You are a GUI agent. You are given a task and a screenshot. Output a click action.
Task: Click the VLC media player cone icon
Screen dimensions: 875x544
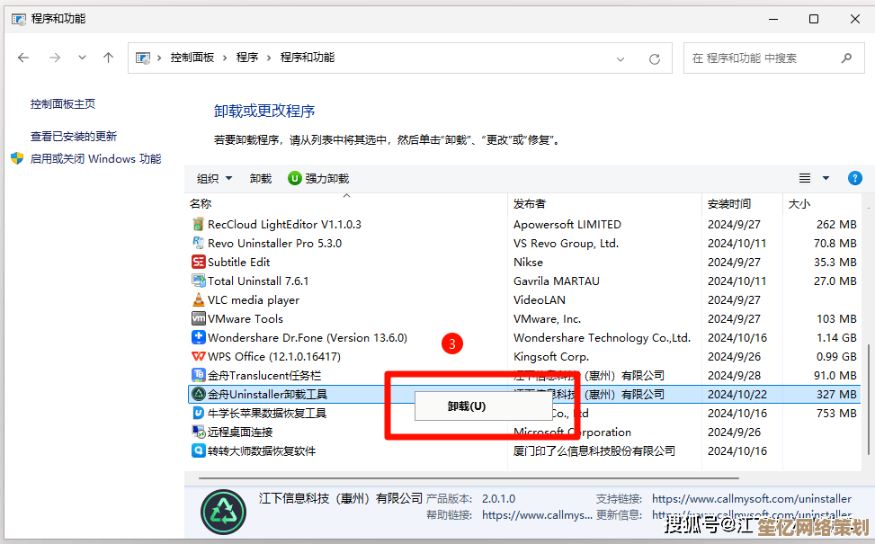tap(198, 300)
